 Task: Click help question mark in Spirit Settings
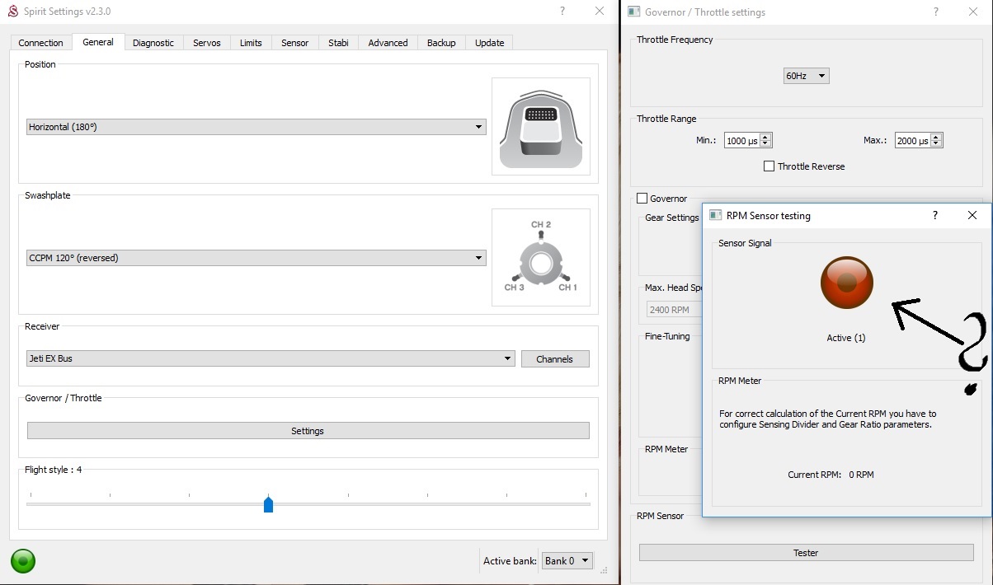[x=562, y=12]
